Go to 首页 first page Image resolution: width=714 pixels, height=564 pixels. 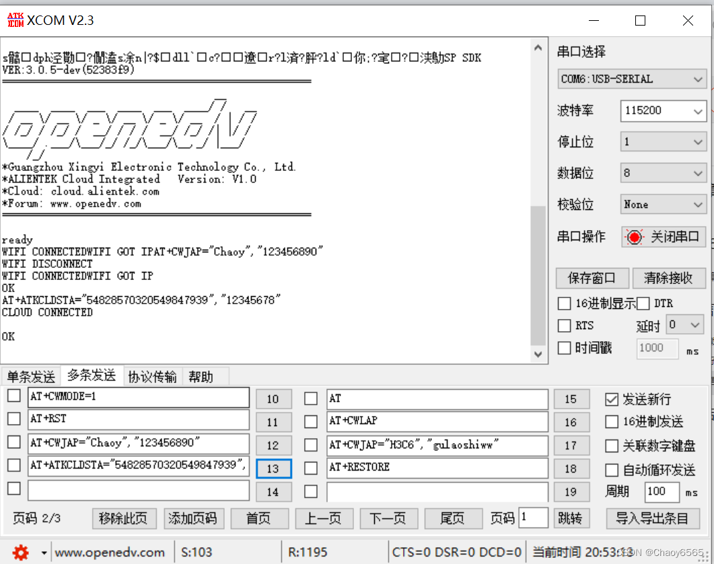pyautogui.click(x=260, y=518)
